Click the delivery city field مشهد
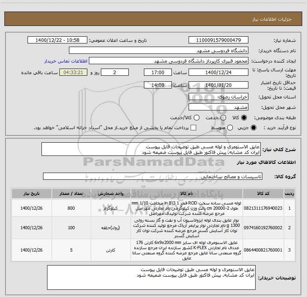307x297 pixels. click(x=218, y=107)
